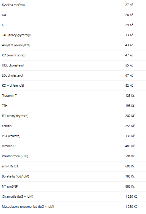Click Borelie Ig (IgG/IgM) entry

[74, 177]
